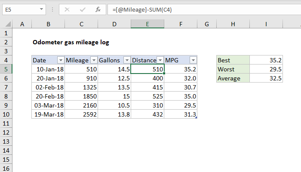Open the Date column filter dropdown

tap(60, 60)
